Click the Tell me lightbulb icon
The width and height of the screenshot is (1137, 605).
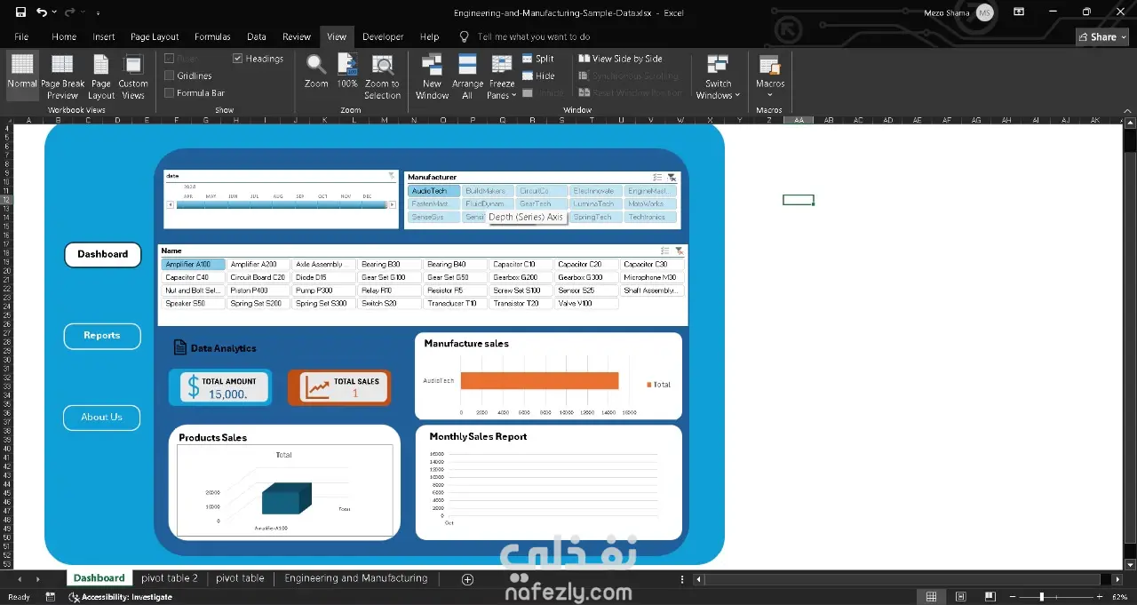464,37
